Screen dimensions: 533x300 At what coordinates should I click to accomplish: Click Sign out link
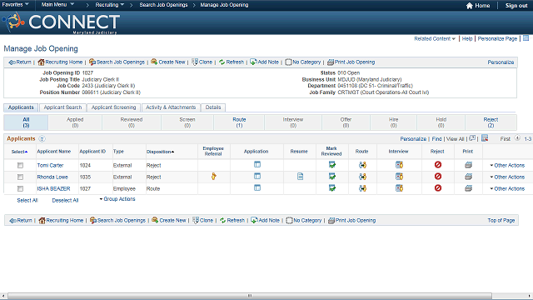click(x=516, y=6)
